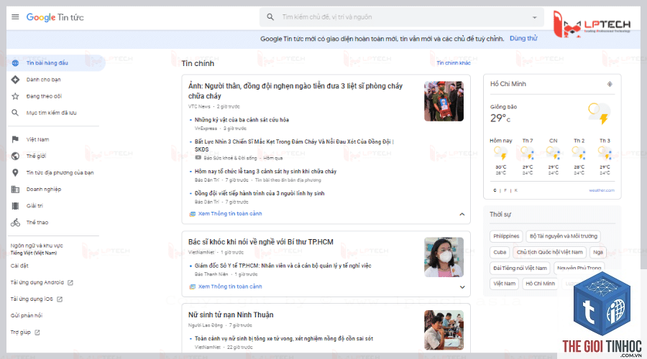Open Nữ sinh tử nạn Ninh Thuận headline
The height and width of the screenshot is (359, 647).
231,315
